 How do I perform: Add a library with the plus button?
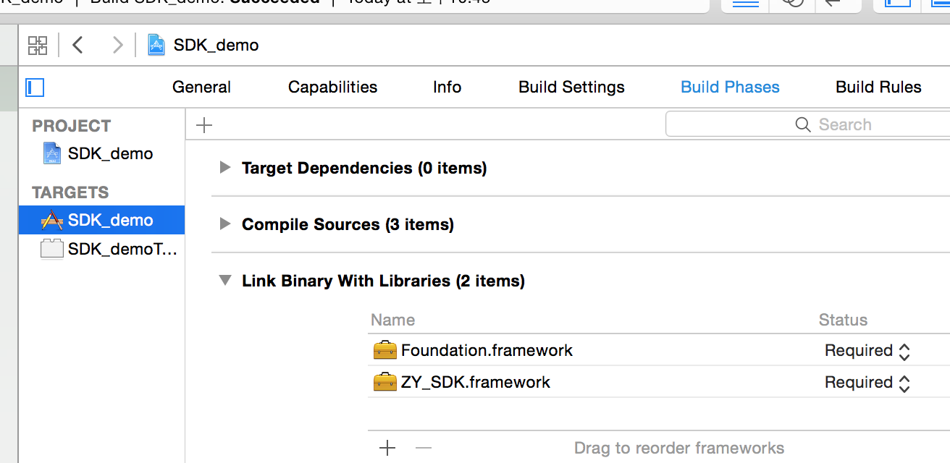tap(387, 448)
